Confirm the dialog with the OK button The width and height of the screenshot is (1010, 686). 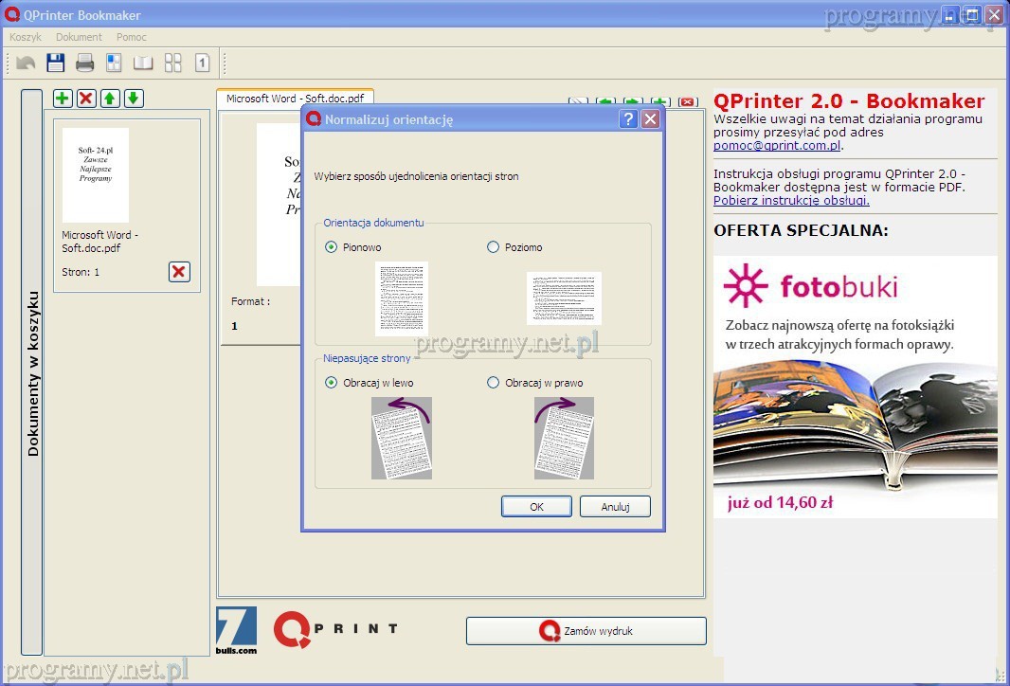tap(536, 507)
